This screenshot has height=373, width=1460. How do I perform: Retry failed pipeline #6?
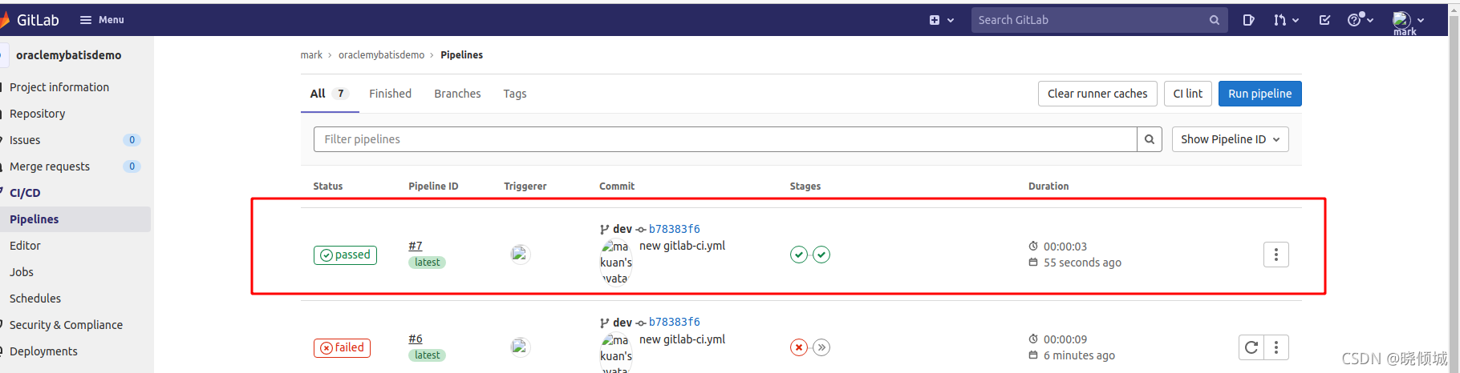point(1251,347)
